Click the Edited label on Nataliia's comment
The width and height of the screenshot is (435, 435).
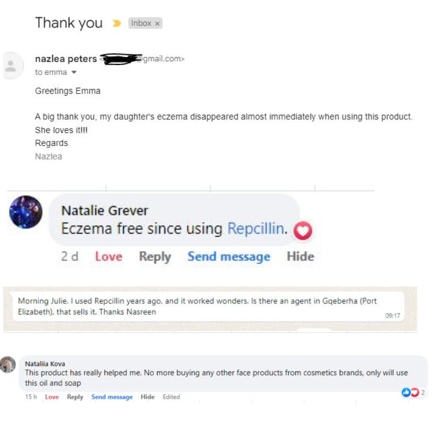171,397
